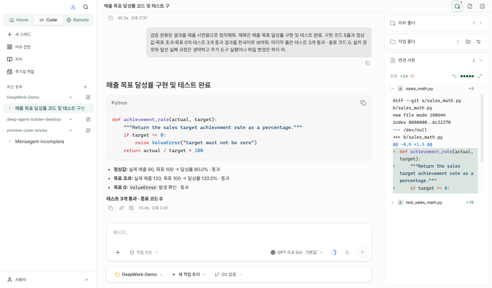Click the revert all changes undo icon
This screenshot has width=492, height=288.
(x=454, y=76)
